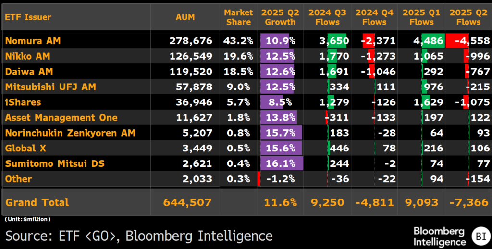Select the Mitsubishi UFJ AM row label

50,87
